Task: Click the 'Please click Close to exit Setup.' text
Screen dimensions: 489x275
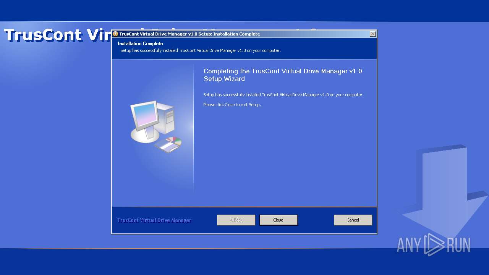Action: tap(232, 105)
